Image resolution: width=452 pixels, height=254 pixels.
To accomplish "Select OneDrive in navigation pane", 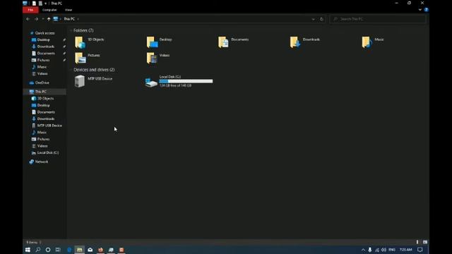I will coord(42,83).
